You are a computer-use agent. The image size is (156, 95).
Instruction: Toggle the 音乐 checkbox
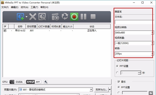[x=119, y=82]
